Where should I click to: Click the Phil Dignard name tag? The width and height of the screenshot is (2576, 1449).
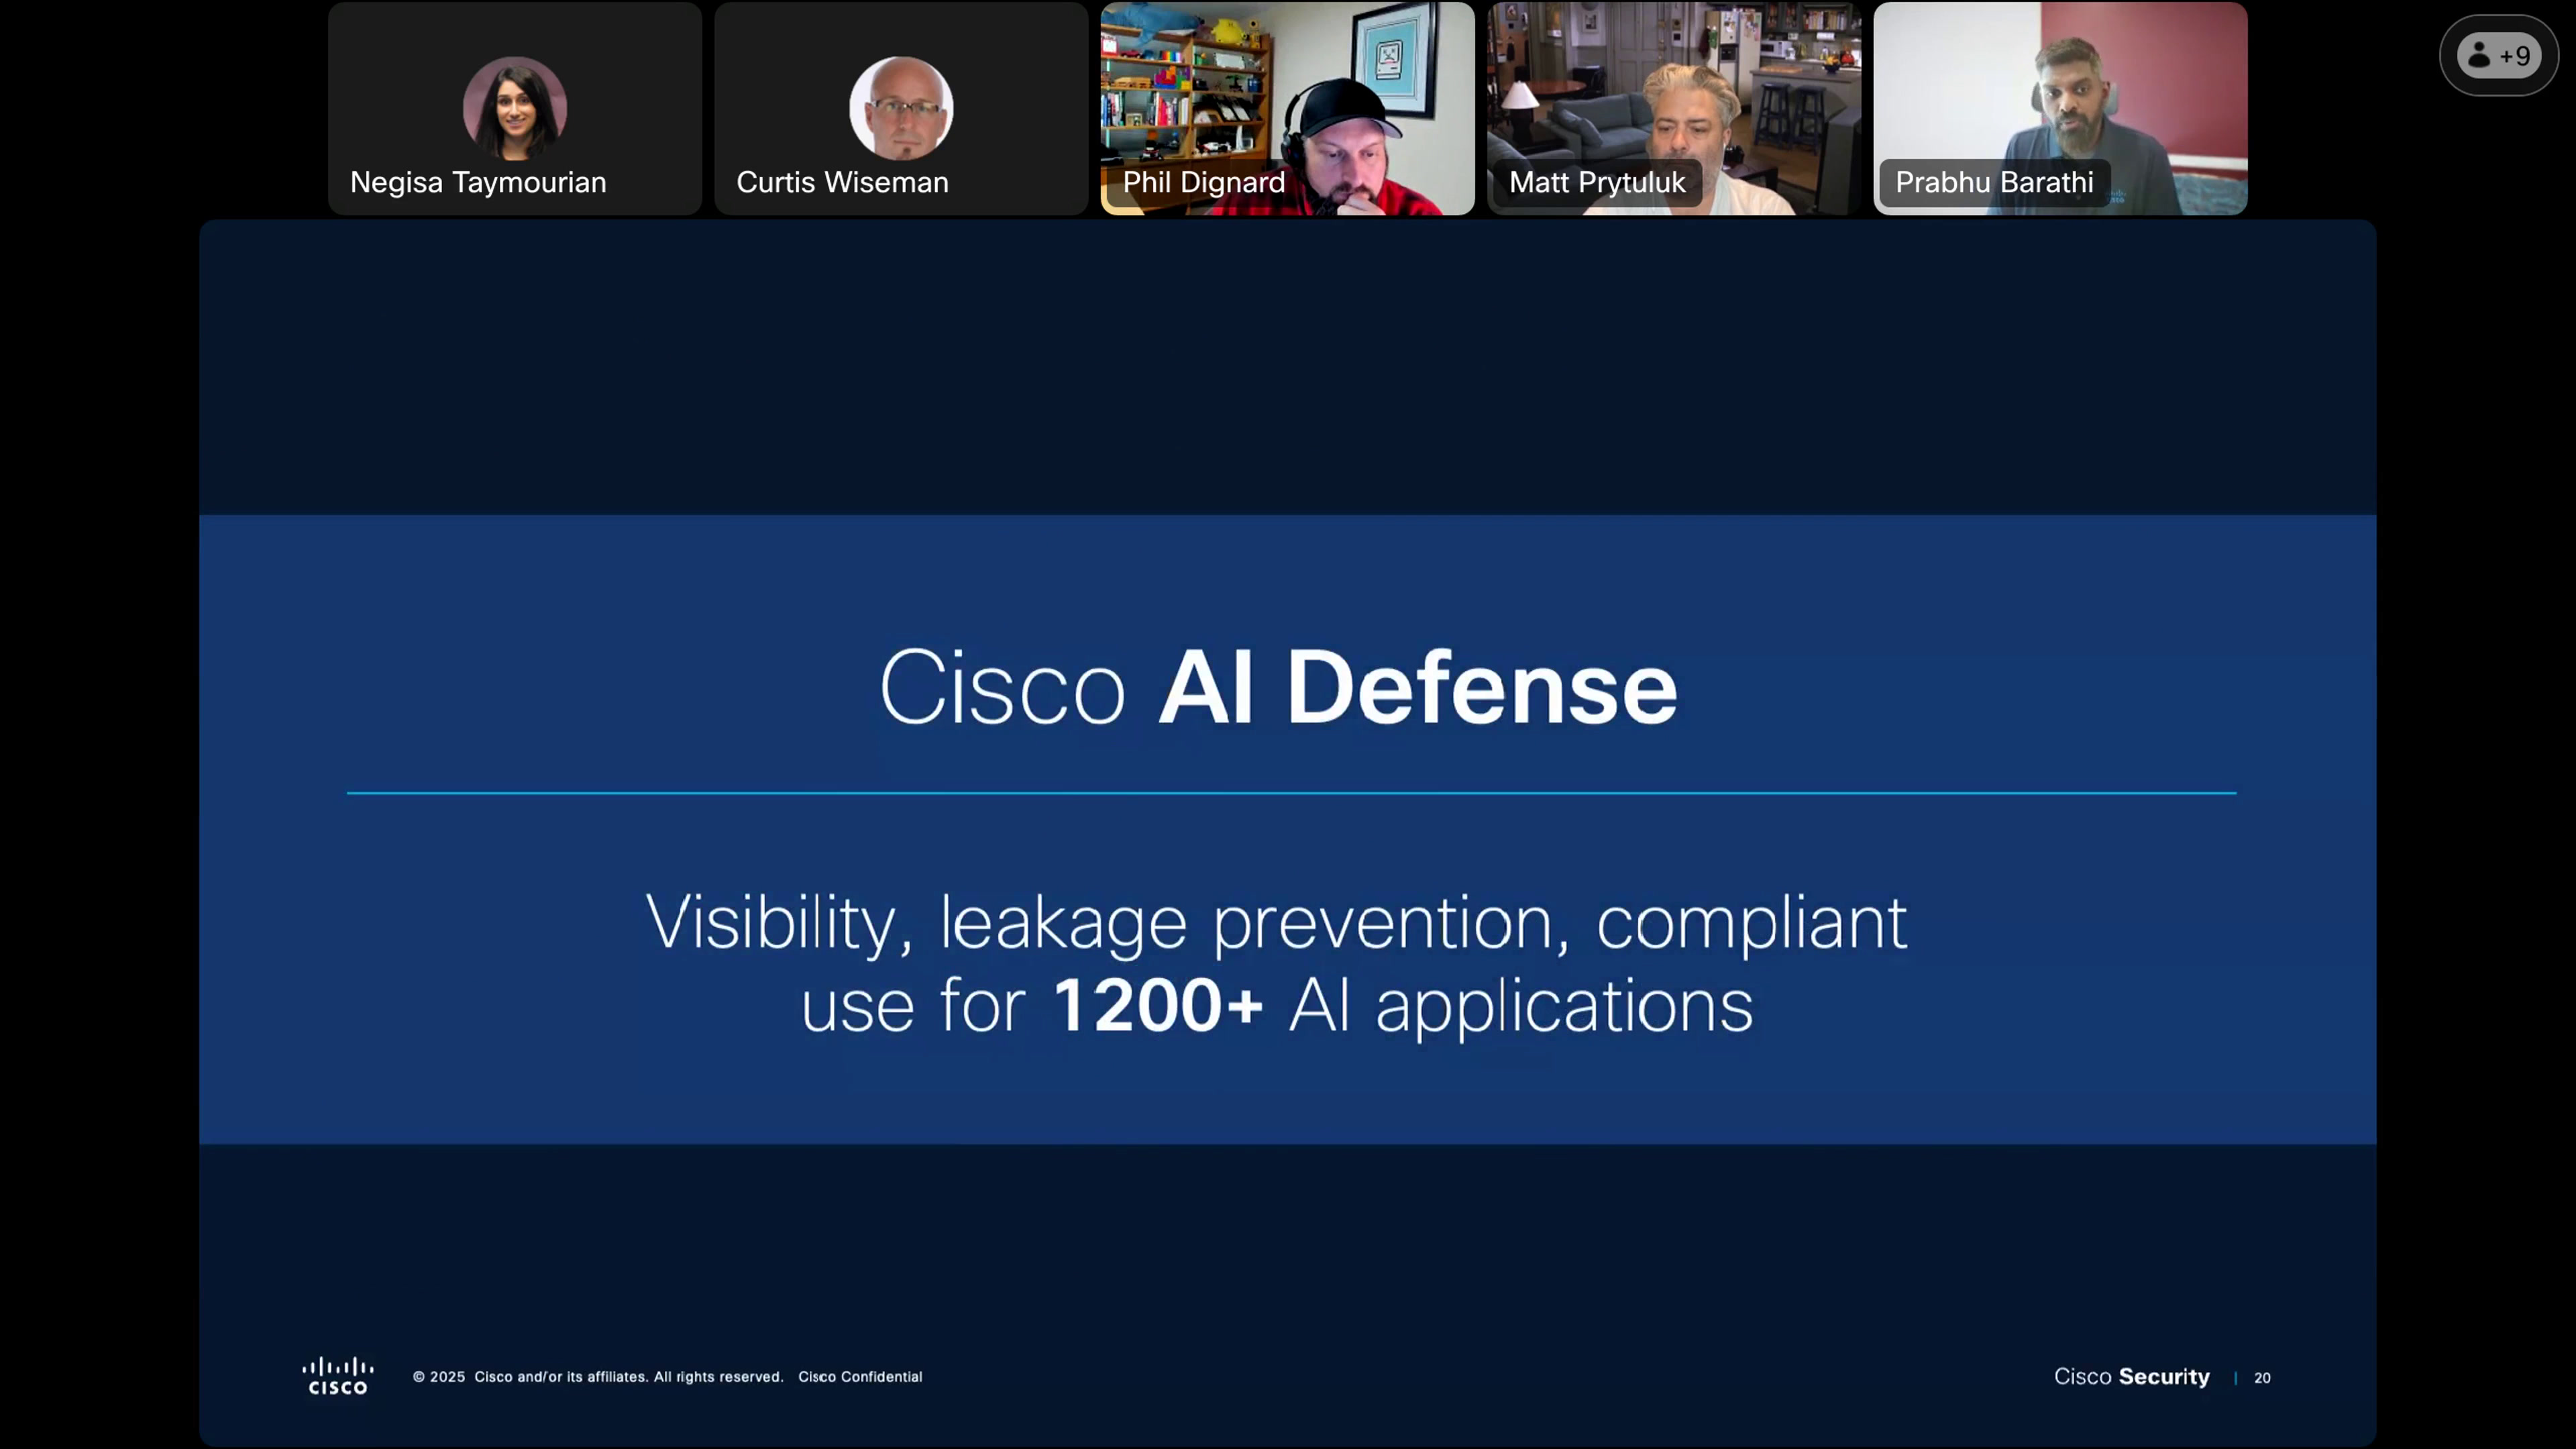(1203, 182)
